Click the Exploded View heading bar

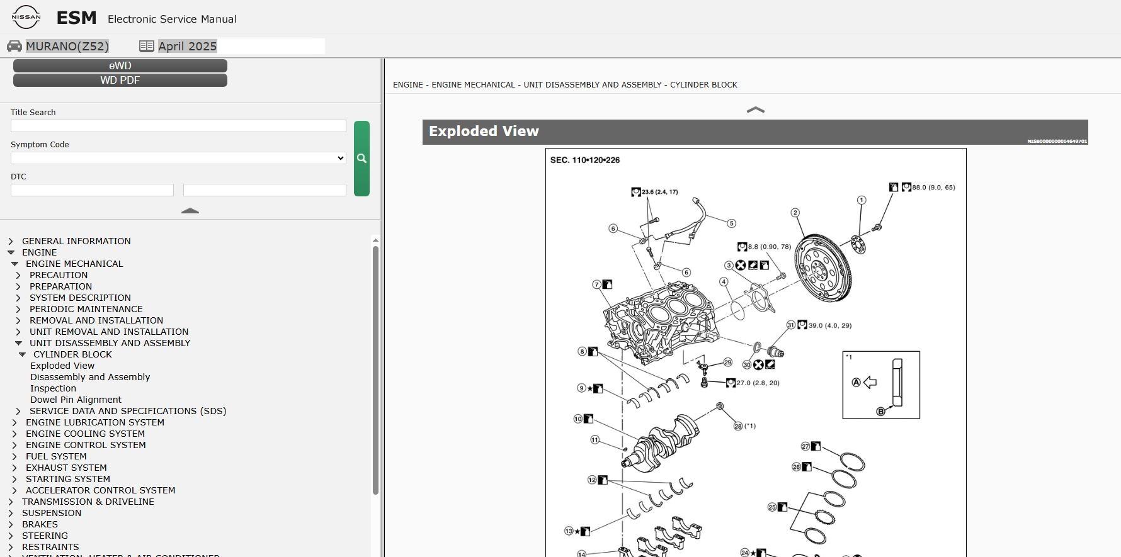point(755,132)
